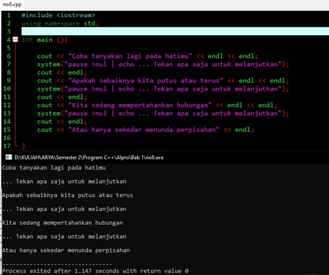Click the first '... Tekan apa saja' console line

pyautogui.click(x=64, y=181)
